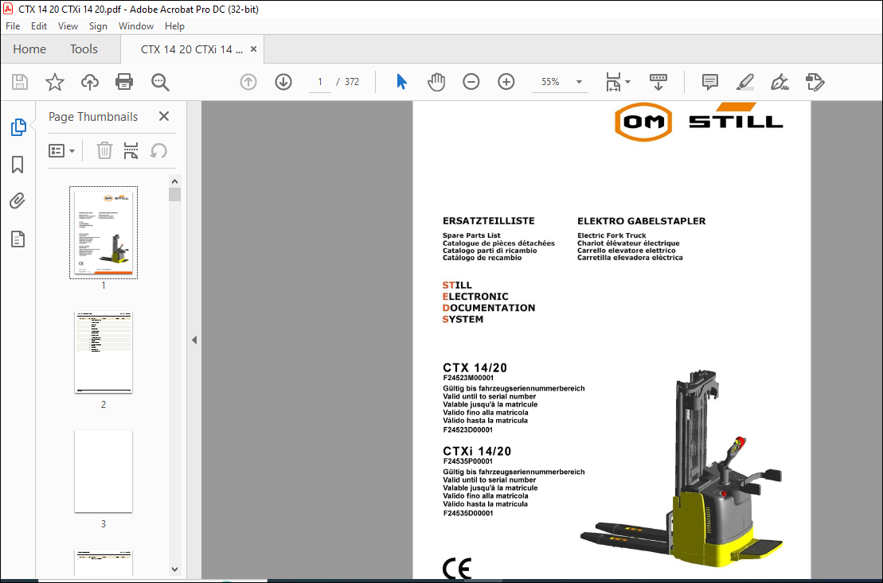Select page 2 thumbnail
Image resolution: width=883 pixels, height=583 pixels.
103,352
